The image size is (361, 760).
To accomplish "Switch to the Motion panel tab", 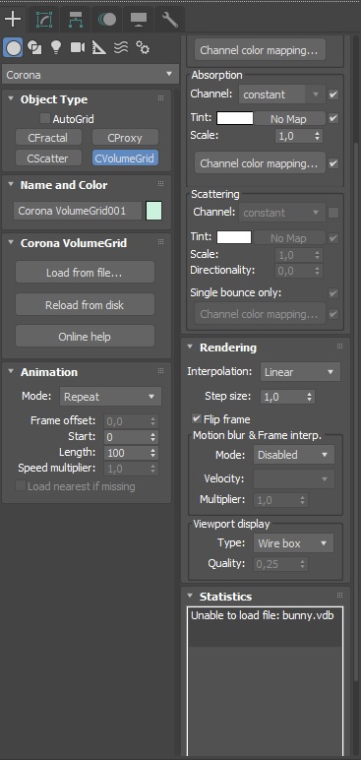I will click(107, 20).
